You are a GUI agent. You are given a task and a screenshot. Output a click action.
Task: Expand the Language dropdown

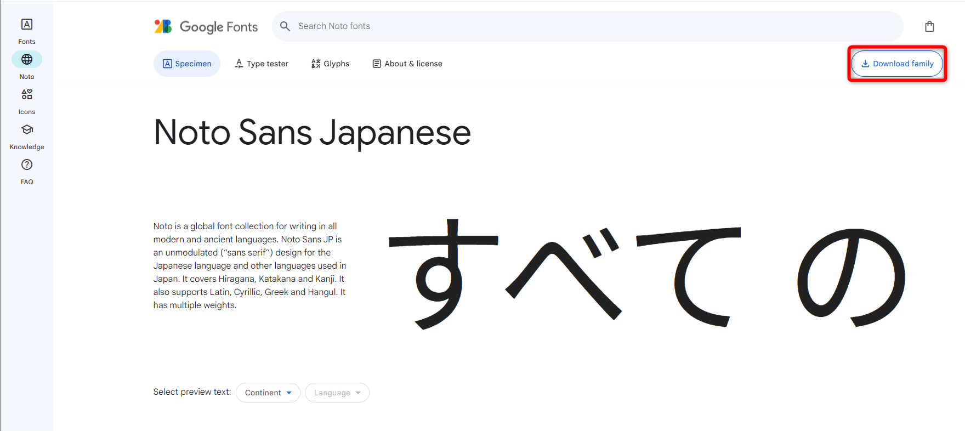point(337,393)
